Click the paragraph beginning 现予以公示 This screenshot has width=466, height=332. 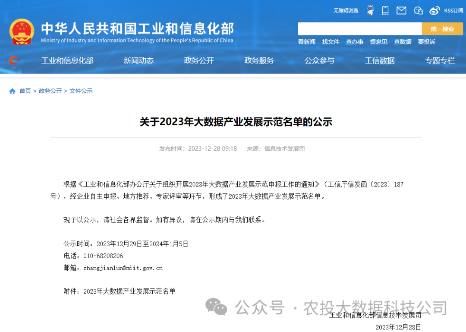(164, 220)
